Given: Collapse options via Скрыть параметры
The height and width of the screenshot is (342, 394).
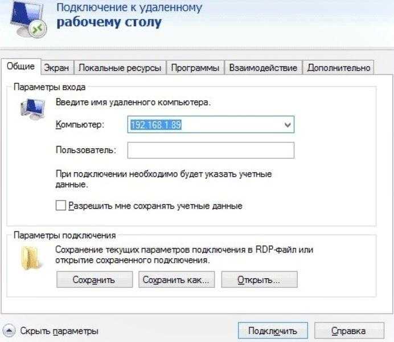Looking at the screenshot, I should pyautogui.click(x=59, y=331).
